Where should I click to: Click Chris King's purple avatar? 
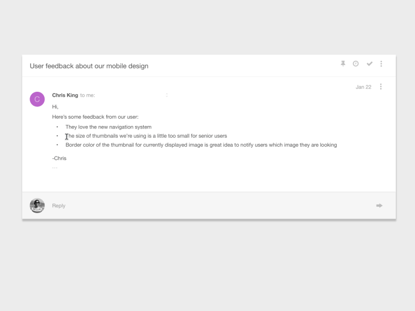coord(37,98)
